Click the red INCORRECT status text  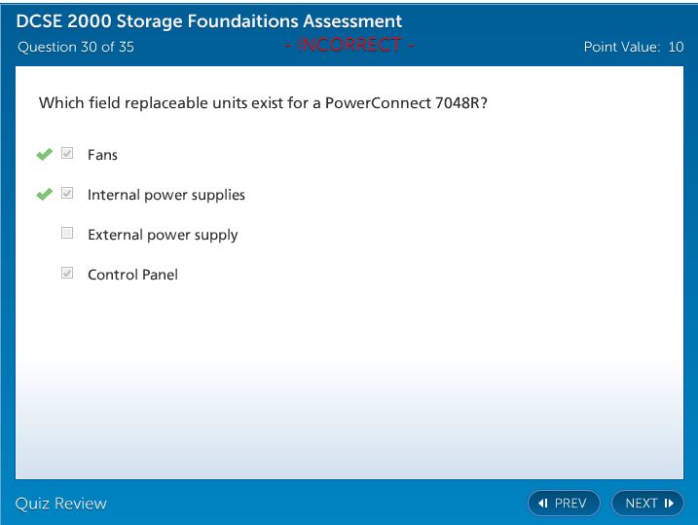click(349, 45)
